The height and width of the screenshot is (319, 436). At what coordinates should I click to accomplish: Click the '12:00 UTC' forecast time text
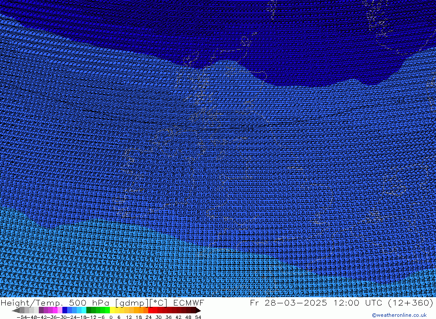(359, 302)
